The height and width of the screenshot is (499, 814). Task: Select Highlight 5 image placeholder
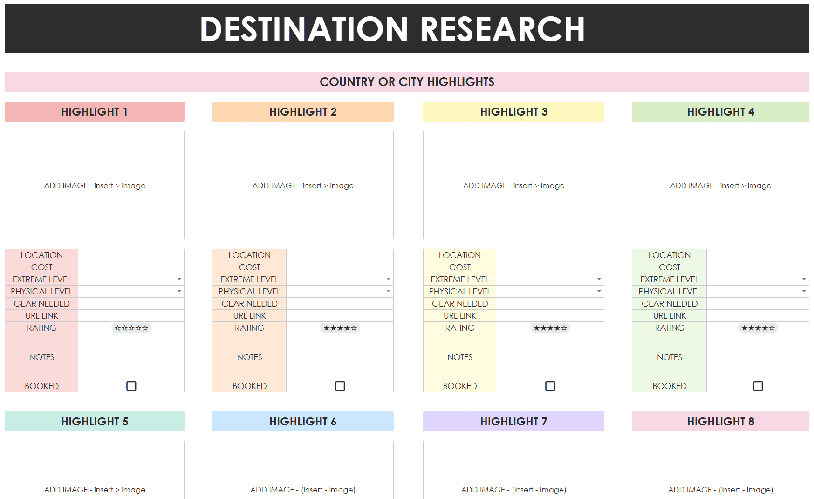click(95, 470)
